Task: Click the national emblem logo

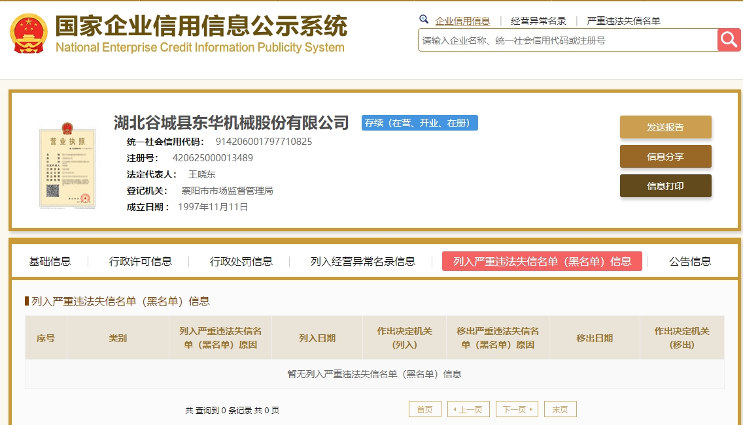Action: click(28, 33)
